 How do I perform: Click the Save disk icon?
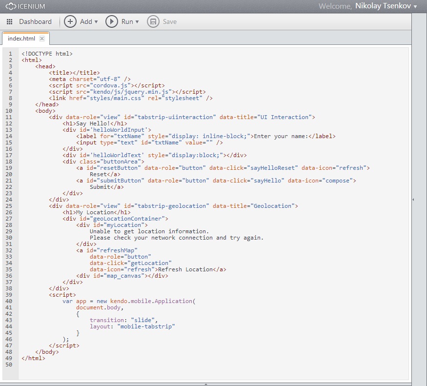153,21
